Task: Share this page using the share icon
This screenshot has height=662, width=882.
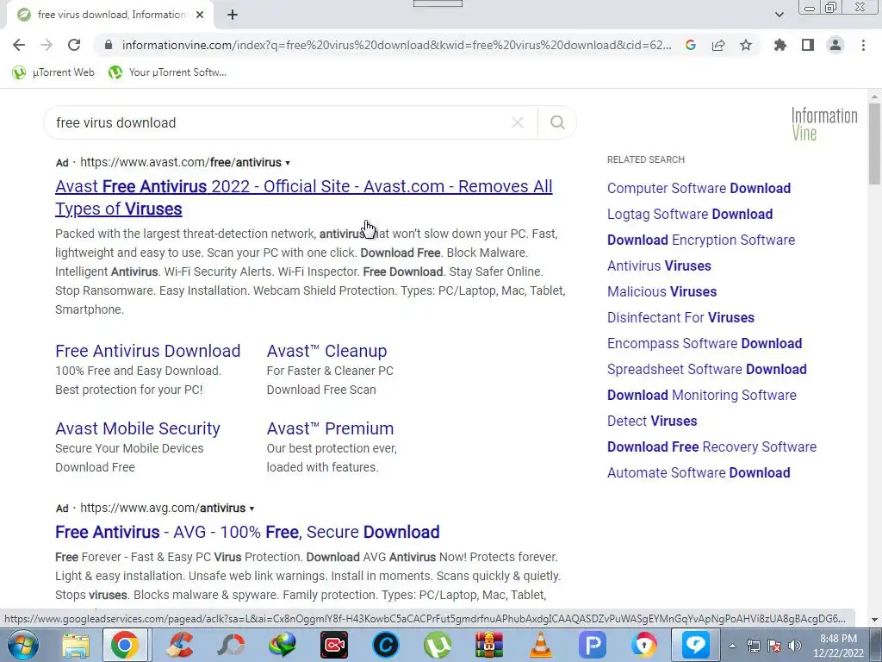Action: coord(718,45)
